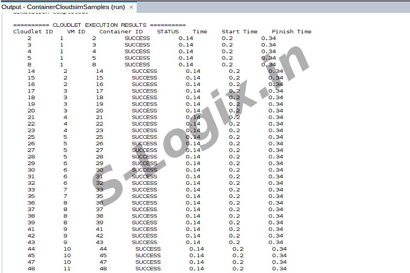Click the Start Time column header
The height and width of the screenshot is (273, 410).
click(239, 32)
